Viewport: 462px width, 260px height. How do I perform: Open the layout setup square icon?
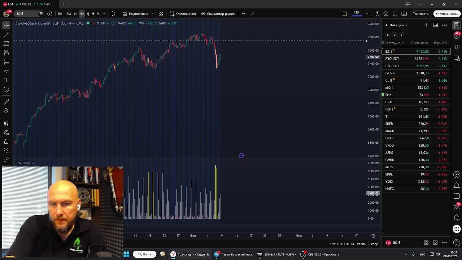pos(344,14)
